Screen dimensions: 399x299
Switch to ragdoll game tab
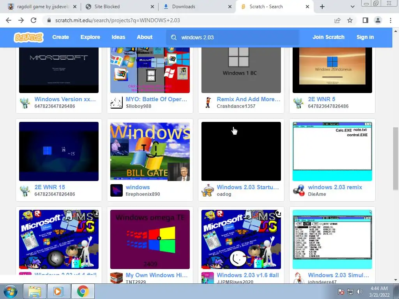pos(42,7)
